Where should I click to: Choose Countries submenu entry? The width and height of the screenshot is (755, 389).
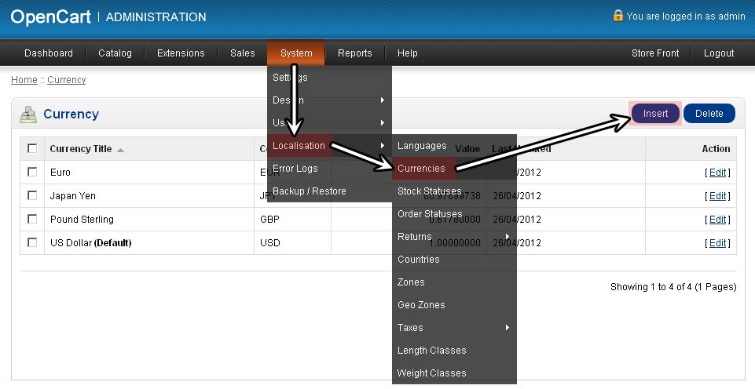(454, 259)
